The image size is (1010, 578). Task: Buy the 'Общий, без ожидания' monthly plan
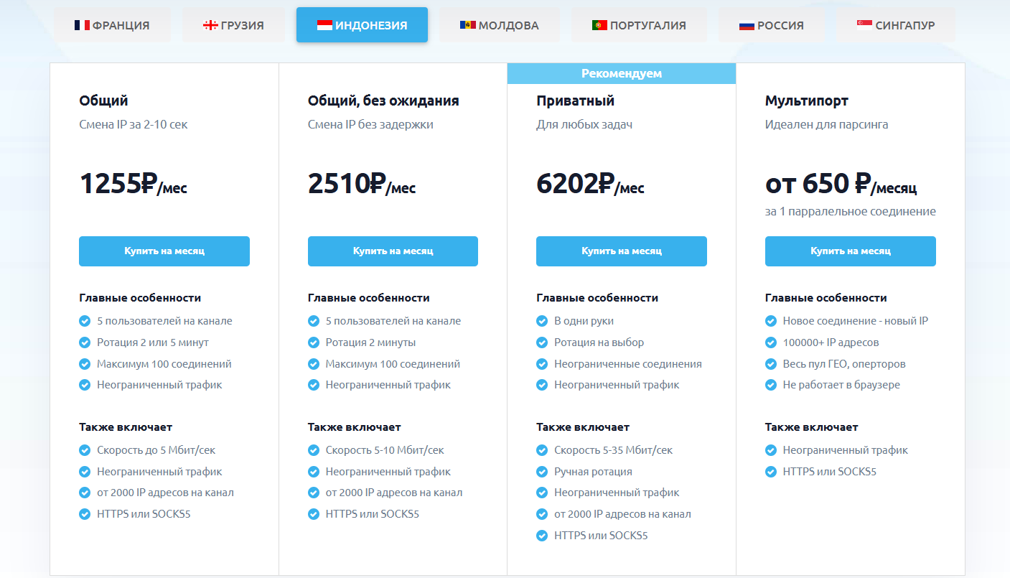(x=393, y=251)
